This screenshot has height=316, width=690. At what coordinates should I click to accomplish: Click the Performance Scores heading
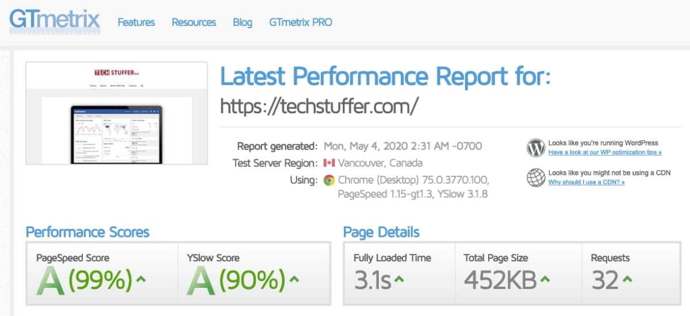[x=87, y=232]
